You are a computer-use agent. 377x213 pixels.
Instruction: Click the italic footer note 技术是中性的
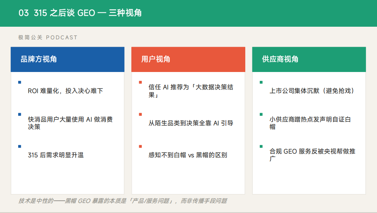point(122,201)
